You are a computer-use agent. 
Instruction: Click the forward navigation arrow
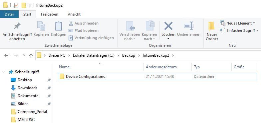coord(16,55)
